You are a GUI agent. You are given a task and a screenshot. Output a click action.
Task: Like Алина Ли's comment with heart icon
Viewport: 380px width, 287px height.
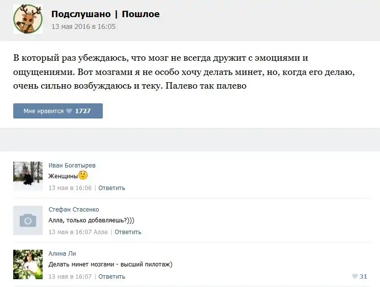355,277
